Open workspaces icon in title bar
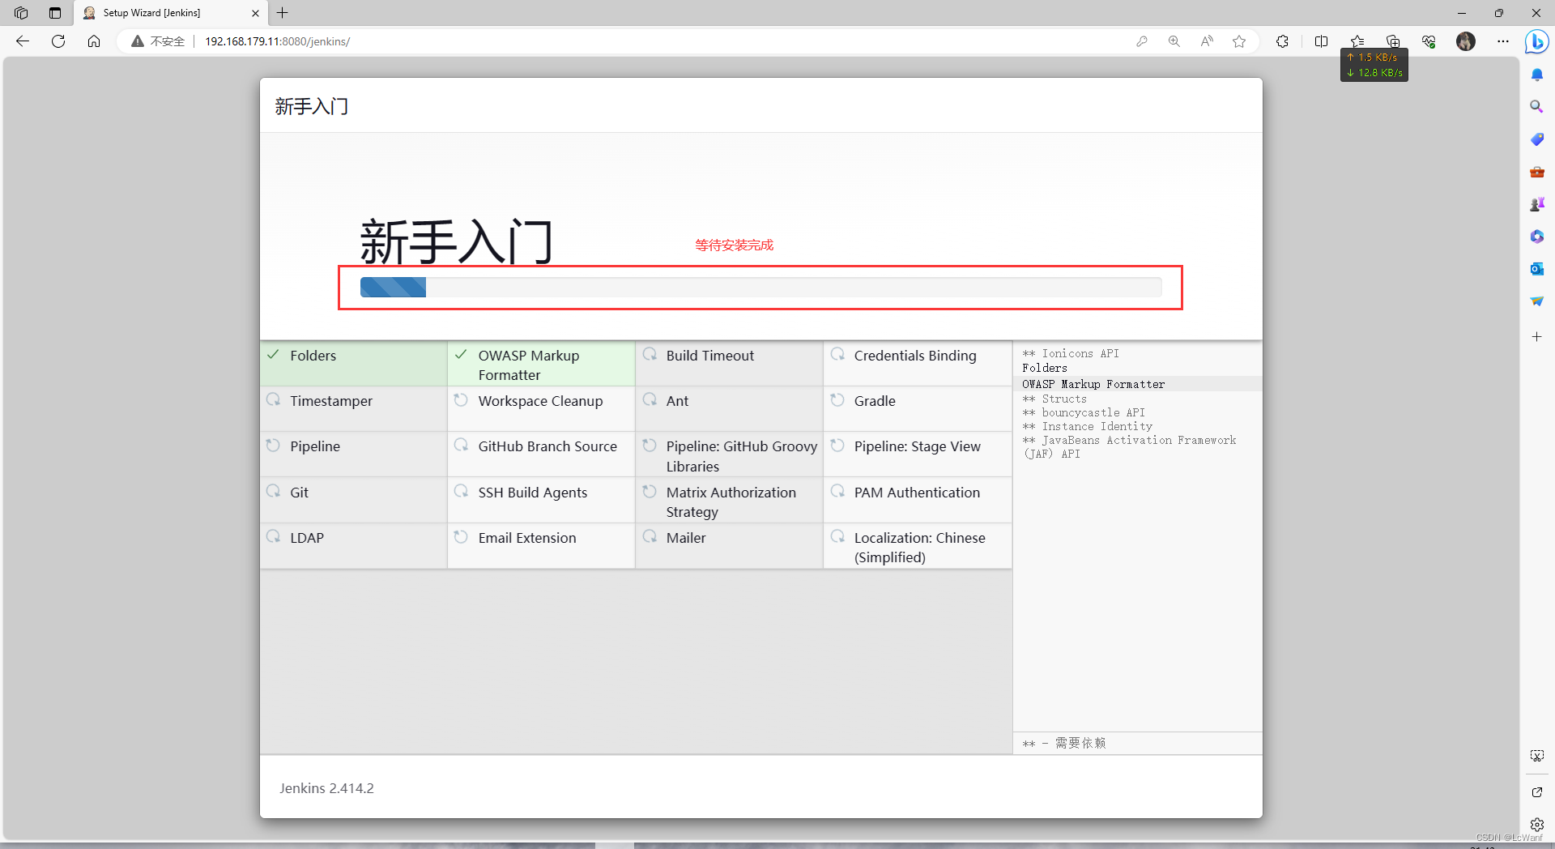This screenshot has width=1555, height=849. pyautogui.click(x=21, y=13)
